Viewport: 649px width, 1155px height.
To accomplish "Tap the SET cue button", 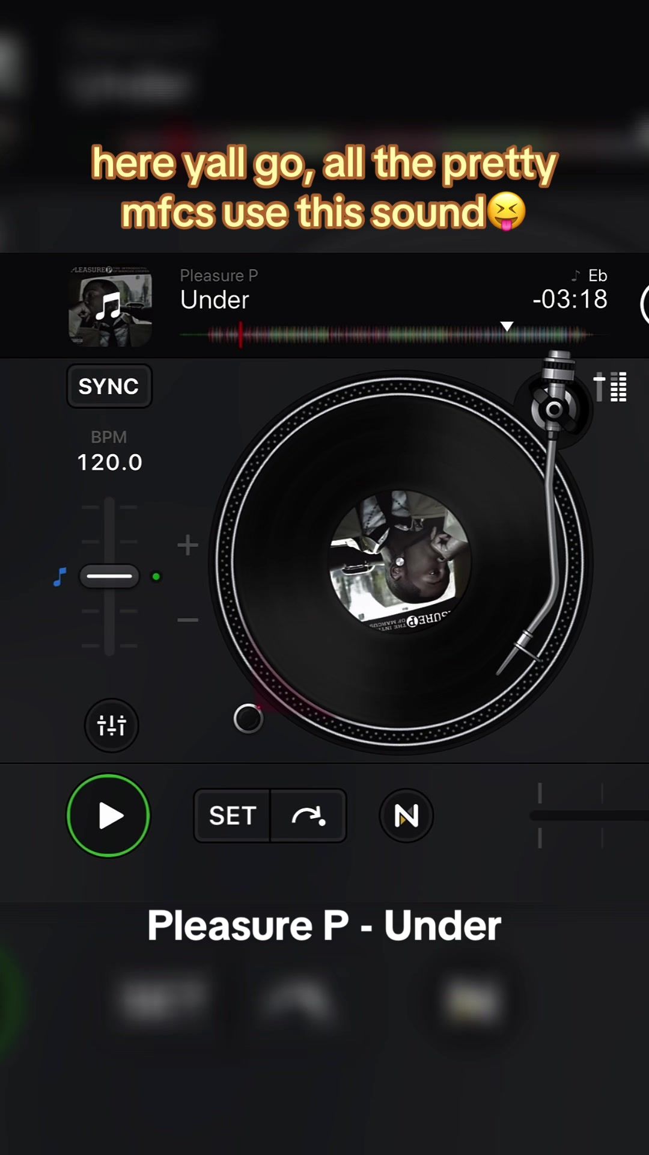I will 233,816.
